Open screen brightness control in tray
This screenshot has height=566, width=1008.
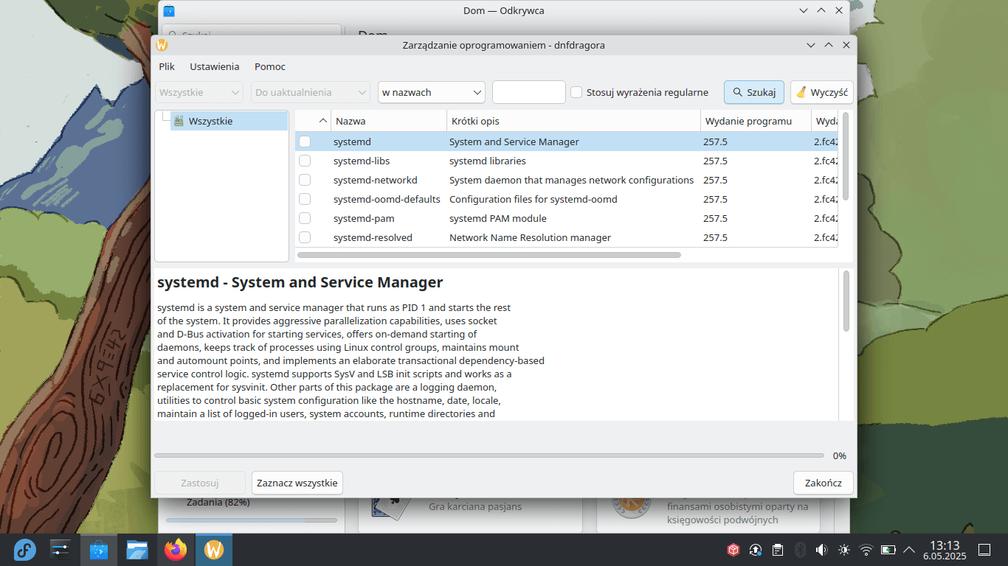[844, 550]
